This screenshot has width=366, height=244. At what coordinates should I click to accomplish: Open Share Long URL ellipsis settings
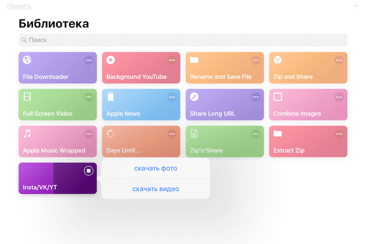pyautogui.click(x=256, y=97)
